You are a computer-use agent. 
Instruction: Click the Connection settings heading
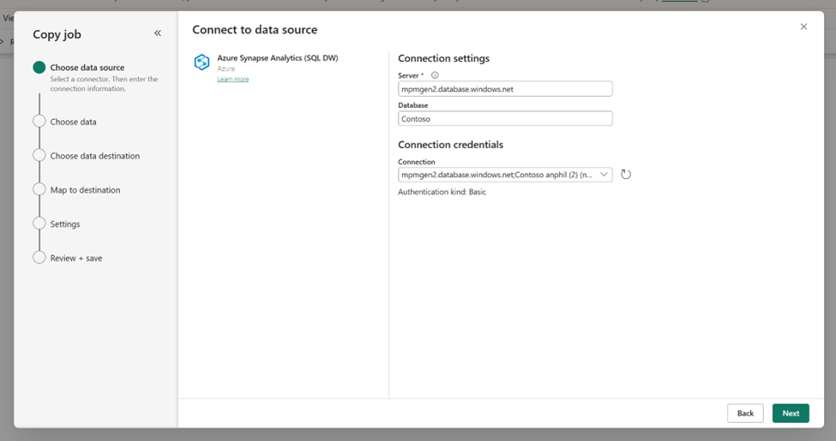443,58
